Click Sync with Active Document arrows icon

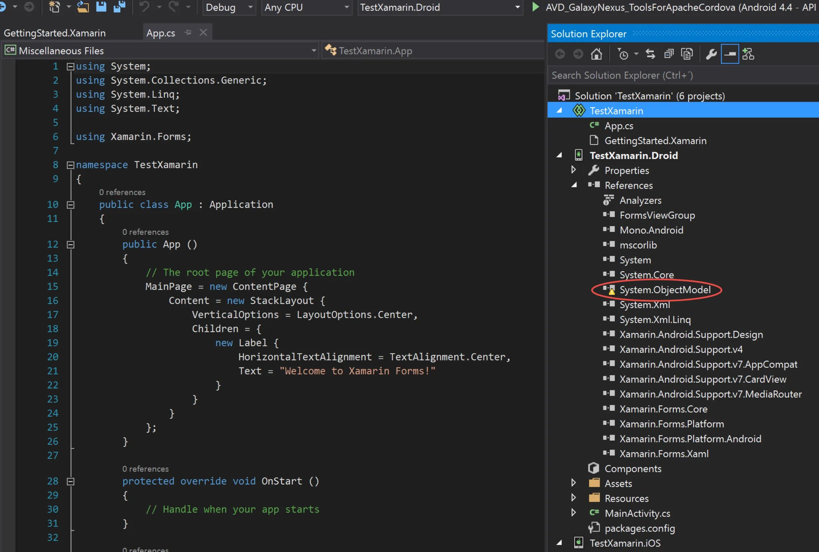point(650,54)
